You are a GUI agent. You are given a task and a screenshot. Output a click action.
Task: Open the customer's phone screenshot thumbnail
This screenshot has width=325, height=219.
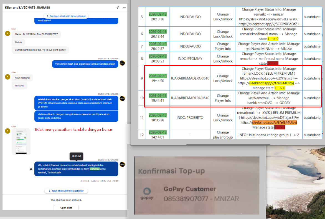(21, 142)
